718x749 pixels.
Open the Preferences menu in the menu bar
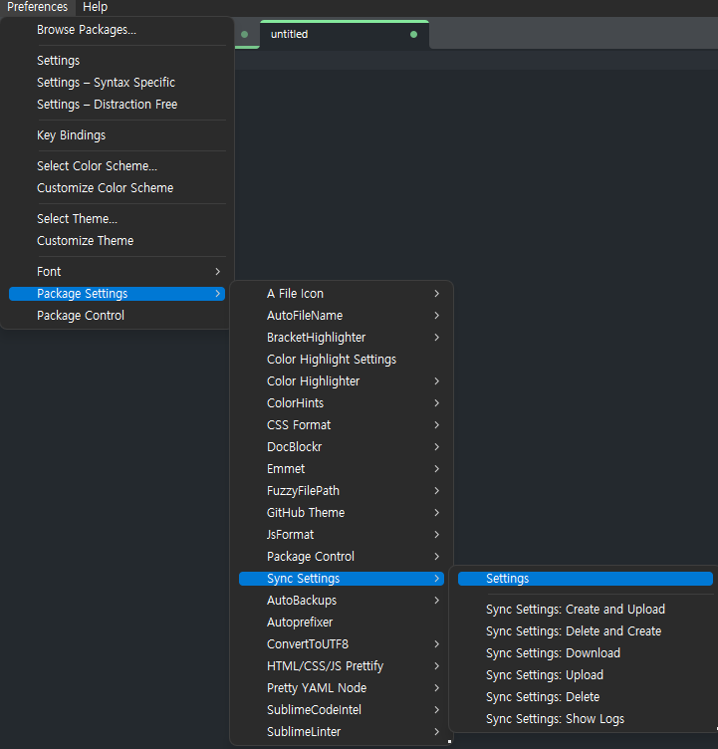point(37,7)
